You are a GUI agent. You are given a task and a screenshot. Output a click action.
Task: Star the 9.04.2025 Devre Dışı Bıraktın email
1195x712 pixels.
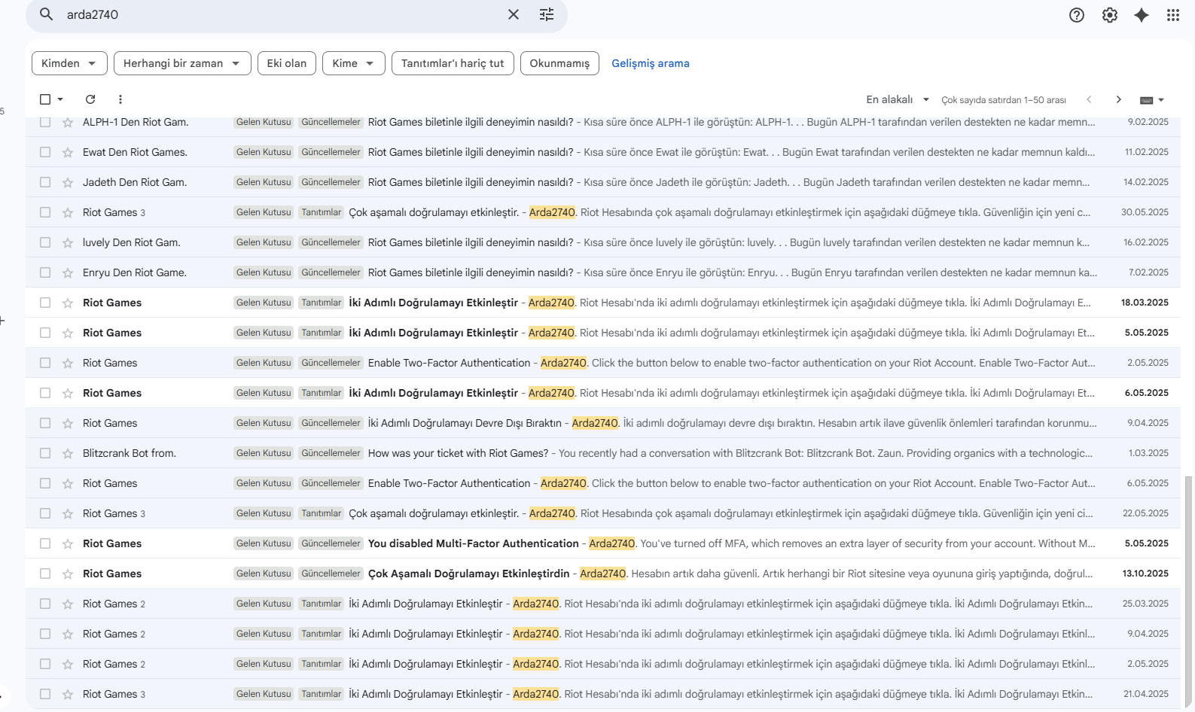[x=68, y=423]
